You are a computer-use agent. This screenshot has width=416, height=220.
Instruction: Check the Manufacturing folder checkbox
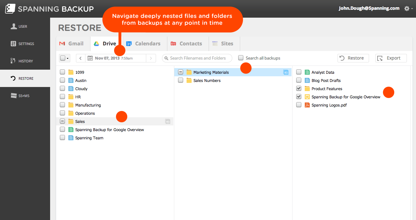pos(62,105)
